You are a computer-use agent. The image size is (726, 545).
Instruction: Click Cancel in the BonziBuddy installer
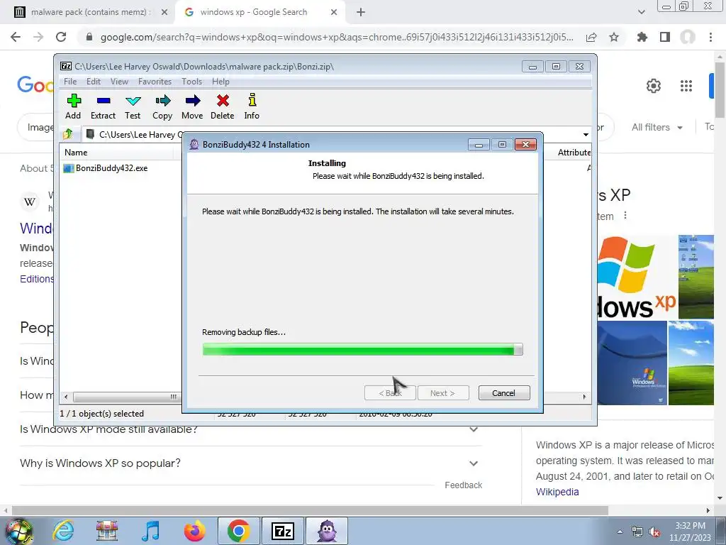(504, 393)
